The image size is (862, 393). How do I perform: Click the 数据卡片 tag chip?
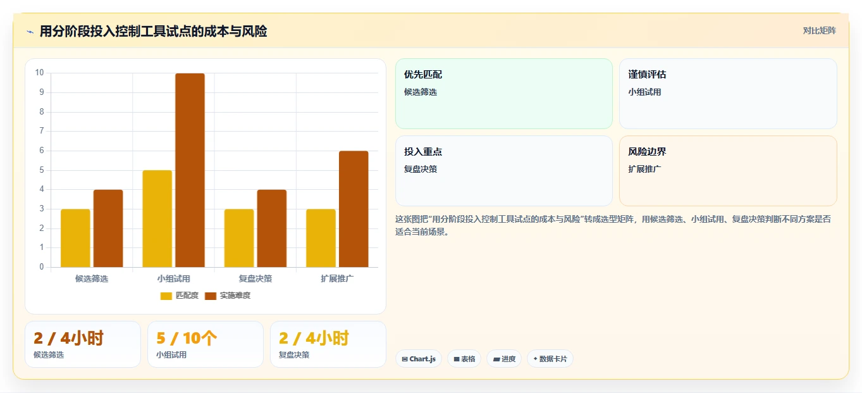[x=550, y=359]
